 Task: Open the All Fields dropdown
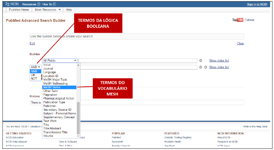tap(59, 60)
